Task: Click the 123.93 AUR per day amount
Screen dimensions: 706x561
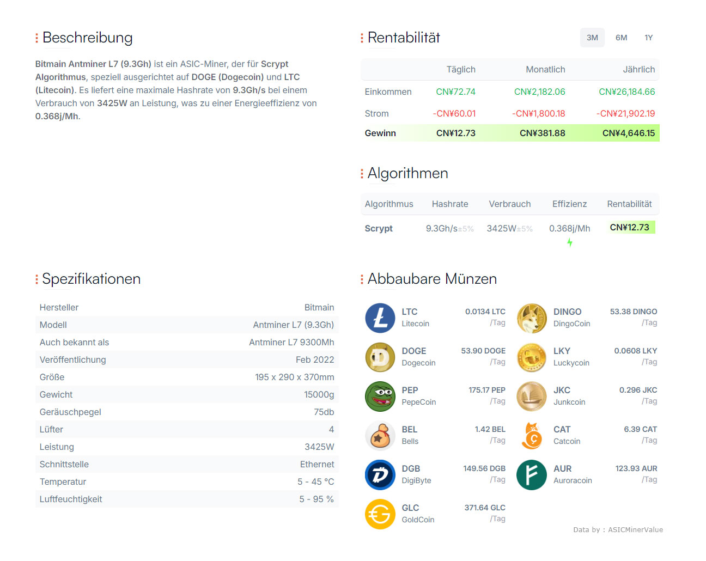Action: click(636, 468)
